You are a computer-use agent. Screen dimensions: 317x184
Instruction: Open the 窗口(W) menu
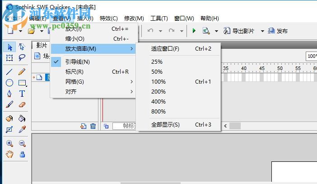pos(184,19)
